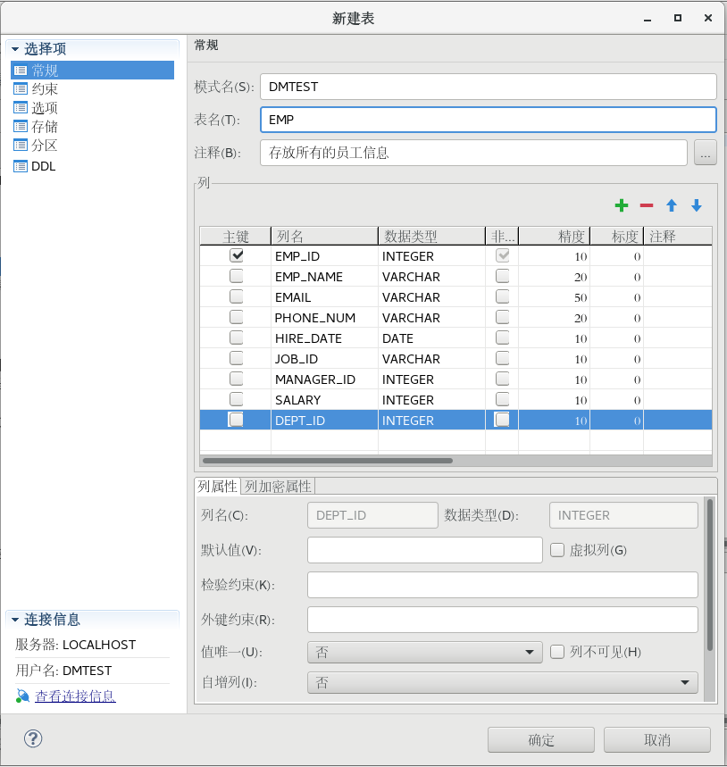This screenshot has height=767, width=727.
Task: Click the green plus to add a column
Action: click(x=622, y=205)
